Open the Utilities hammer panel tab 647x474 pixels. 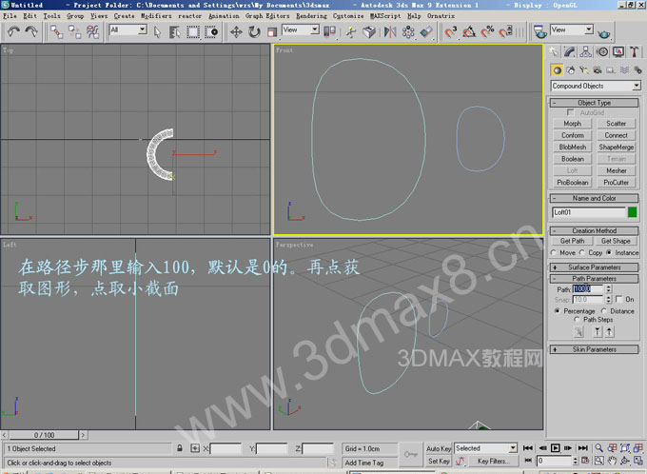pos(635,52)
